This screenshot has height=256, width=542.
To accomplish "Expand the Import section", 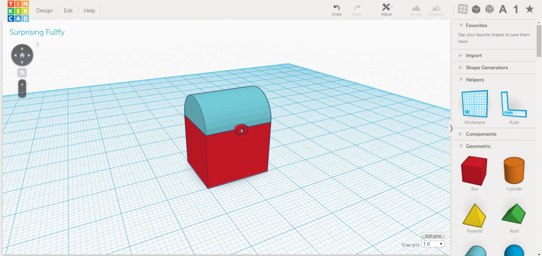I will click(473, 56).
